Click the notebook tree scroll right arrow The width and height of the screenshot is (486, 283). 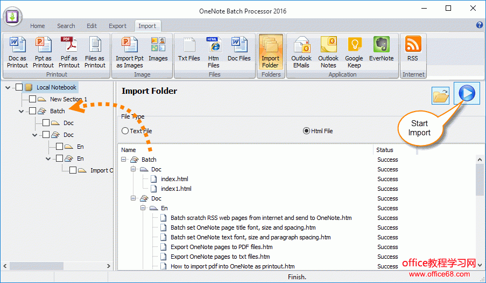(109, 266)
